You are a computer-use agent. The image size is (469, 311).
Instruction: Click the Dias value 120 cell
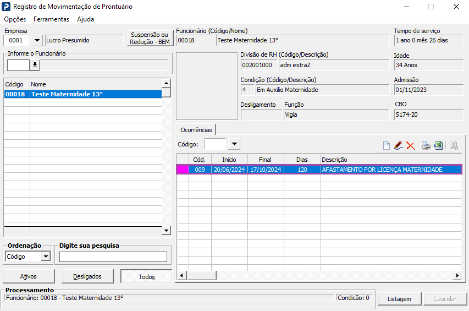[x=302, y=170]
